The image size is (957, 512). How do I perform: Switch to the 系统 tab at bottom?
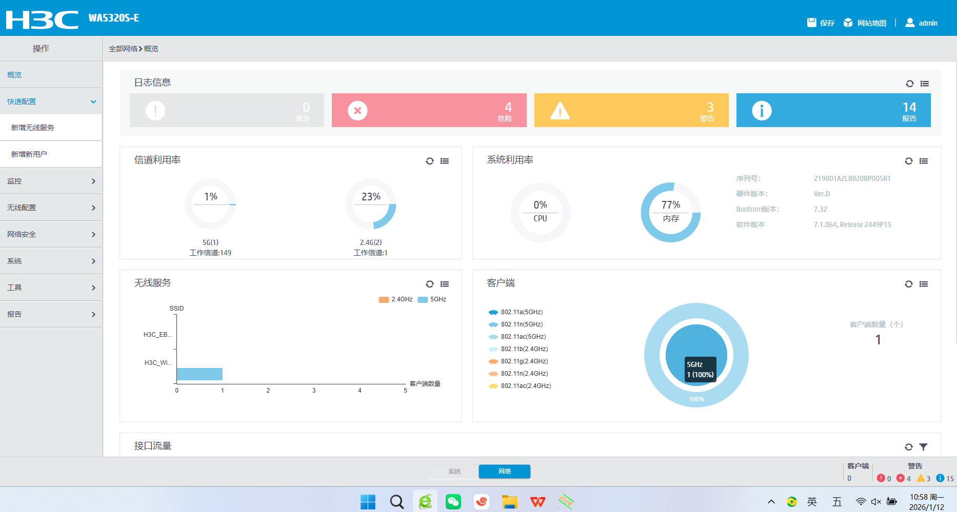click(454, 472)
